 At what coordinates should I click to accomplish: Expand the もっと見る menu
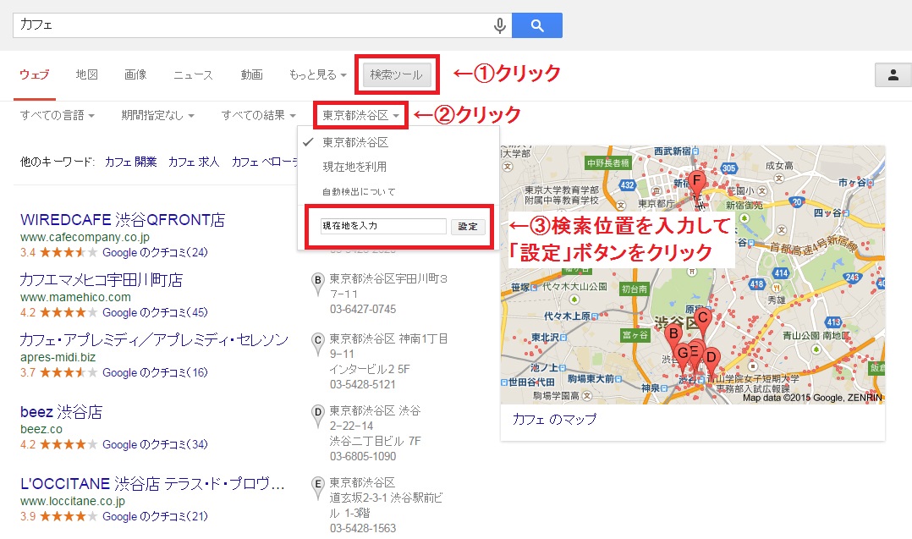pyautogui.click(x=317, y=75)
